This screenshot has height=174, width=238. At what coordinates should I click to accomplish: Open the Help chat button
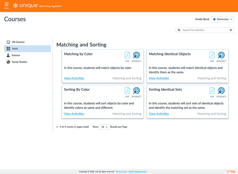[231, 171]
